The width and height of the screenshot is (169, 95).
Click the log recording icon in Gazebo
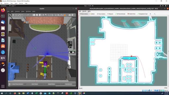pos(73,15)
